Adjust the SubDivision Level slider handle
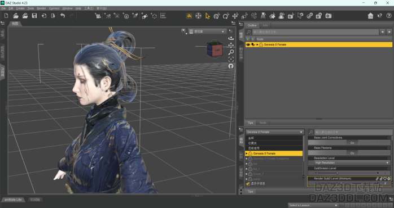 (x=337, y=173)
